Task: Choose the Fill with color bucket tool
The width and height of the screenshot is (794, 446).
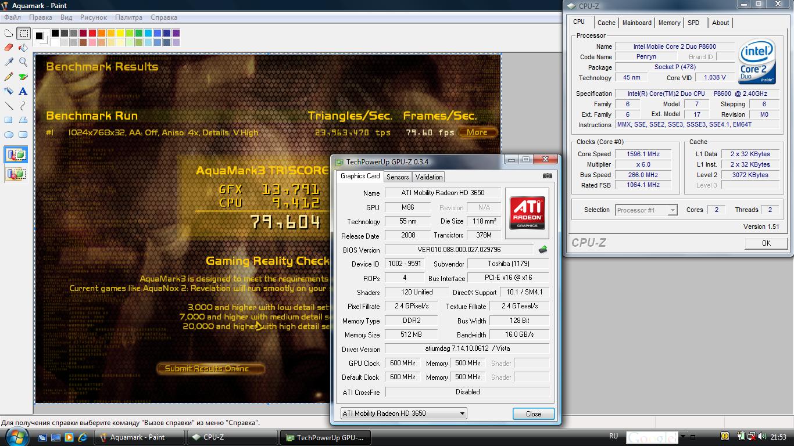Action: pyautogui.click(x=23, y=48)
